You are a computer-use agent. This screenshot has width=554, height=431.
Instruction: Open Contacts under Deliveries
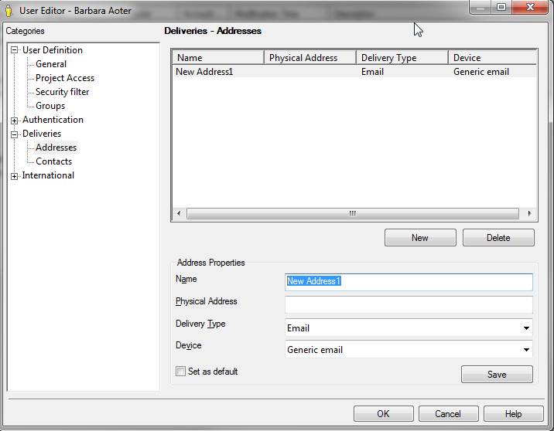[x=53, y=161]
